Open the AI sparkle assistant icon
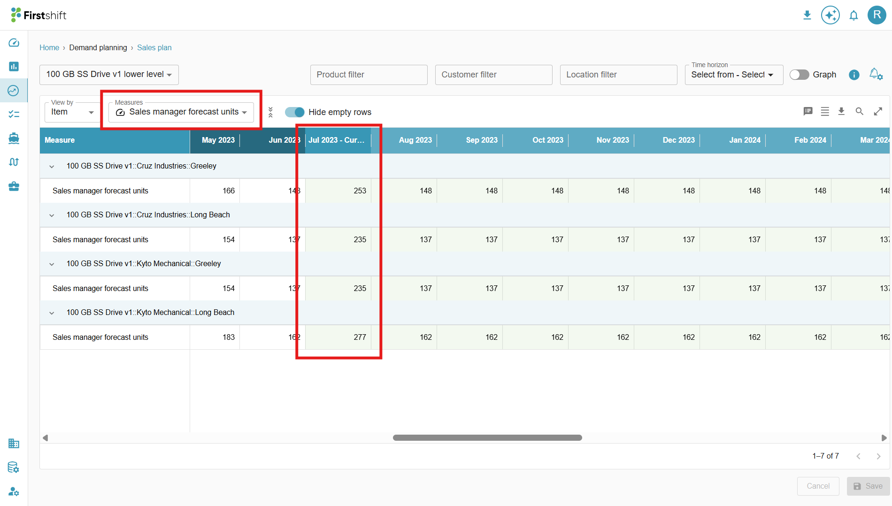The image size is (892, 506). pyautogui.click(x=830, y=15)
